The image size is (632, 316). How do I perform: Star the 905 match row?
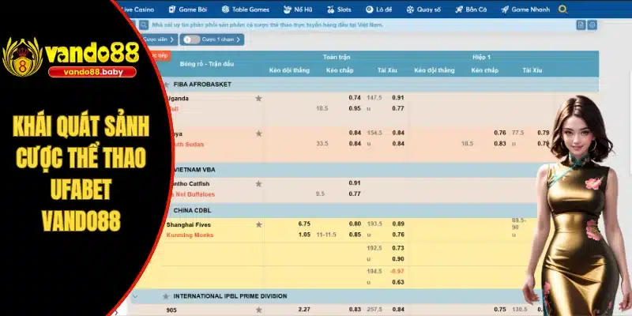point(259,310)
